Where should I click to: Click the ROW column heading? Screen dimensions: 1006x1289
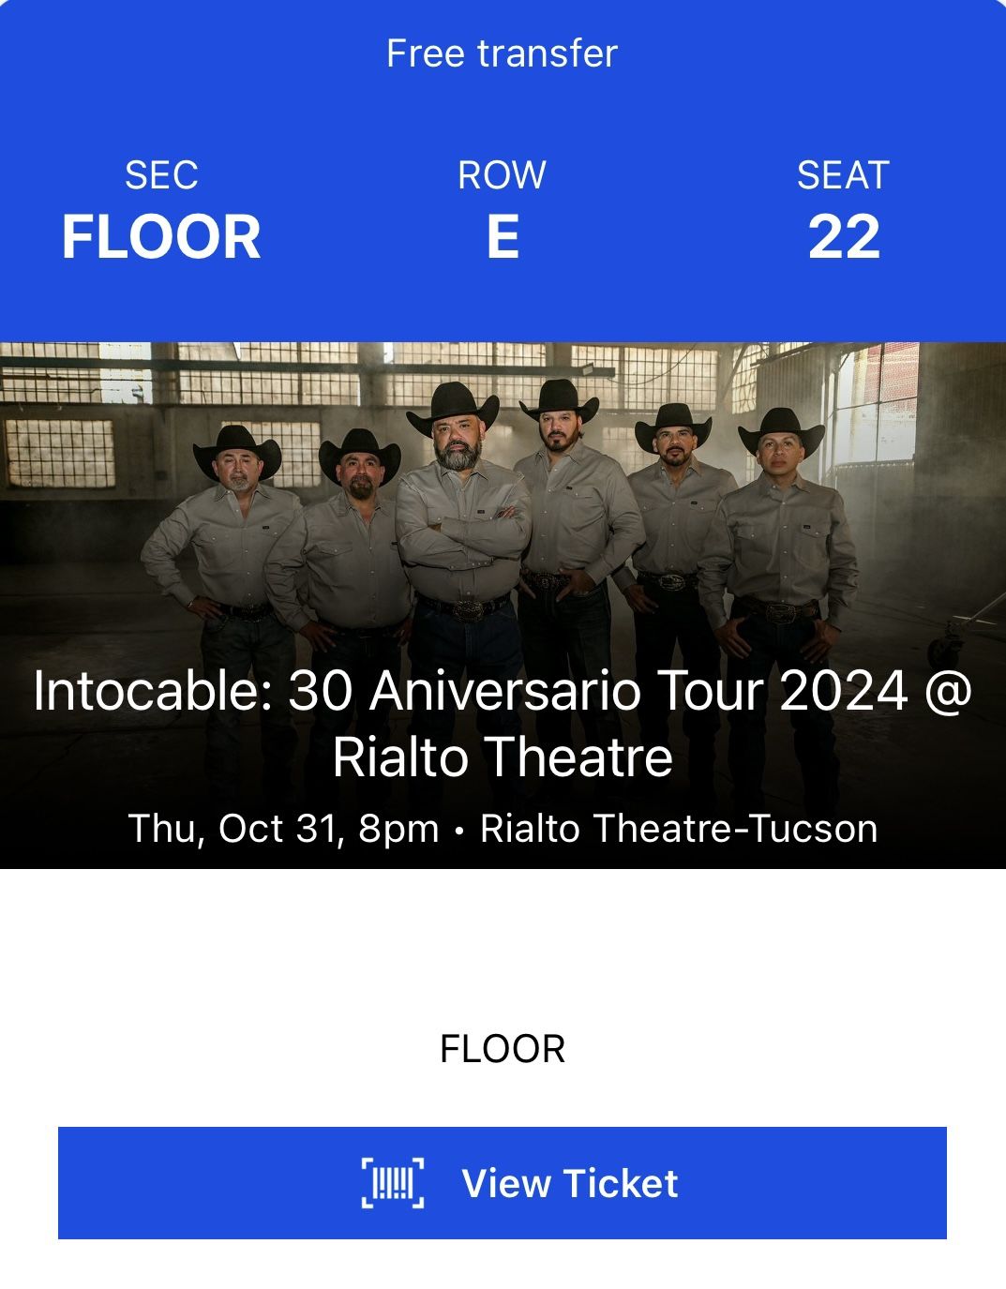tap(503, 173)
